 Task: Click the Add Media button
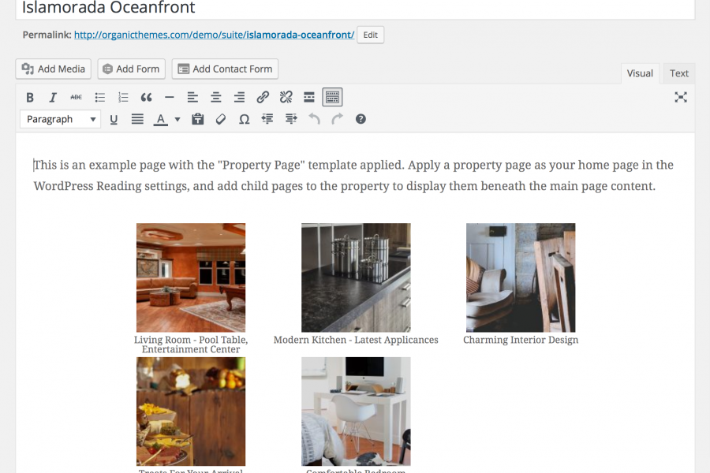[54, 69]
